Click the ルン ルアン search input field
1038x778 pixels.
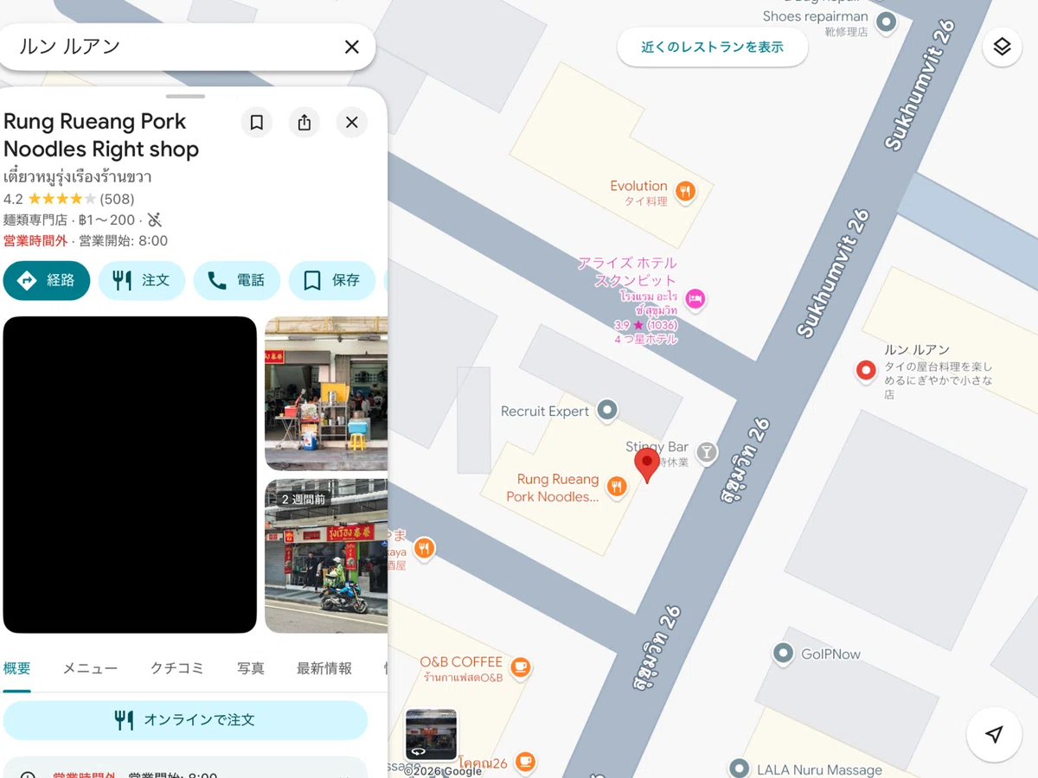pyautogui.click(x=173, y=47)
